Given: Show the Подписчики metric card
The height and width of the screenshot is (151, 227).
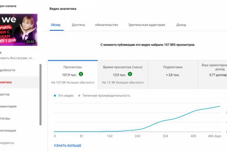Looking at the screenshot, I should pos(173,75).
